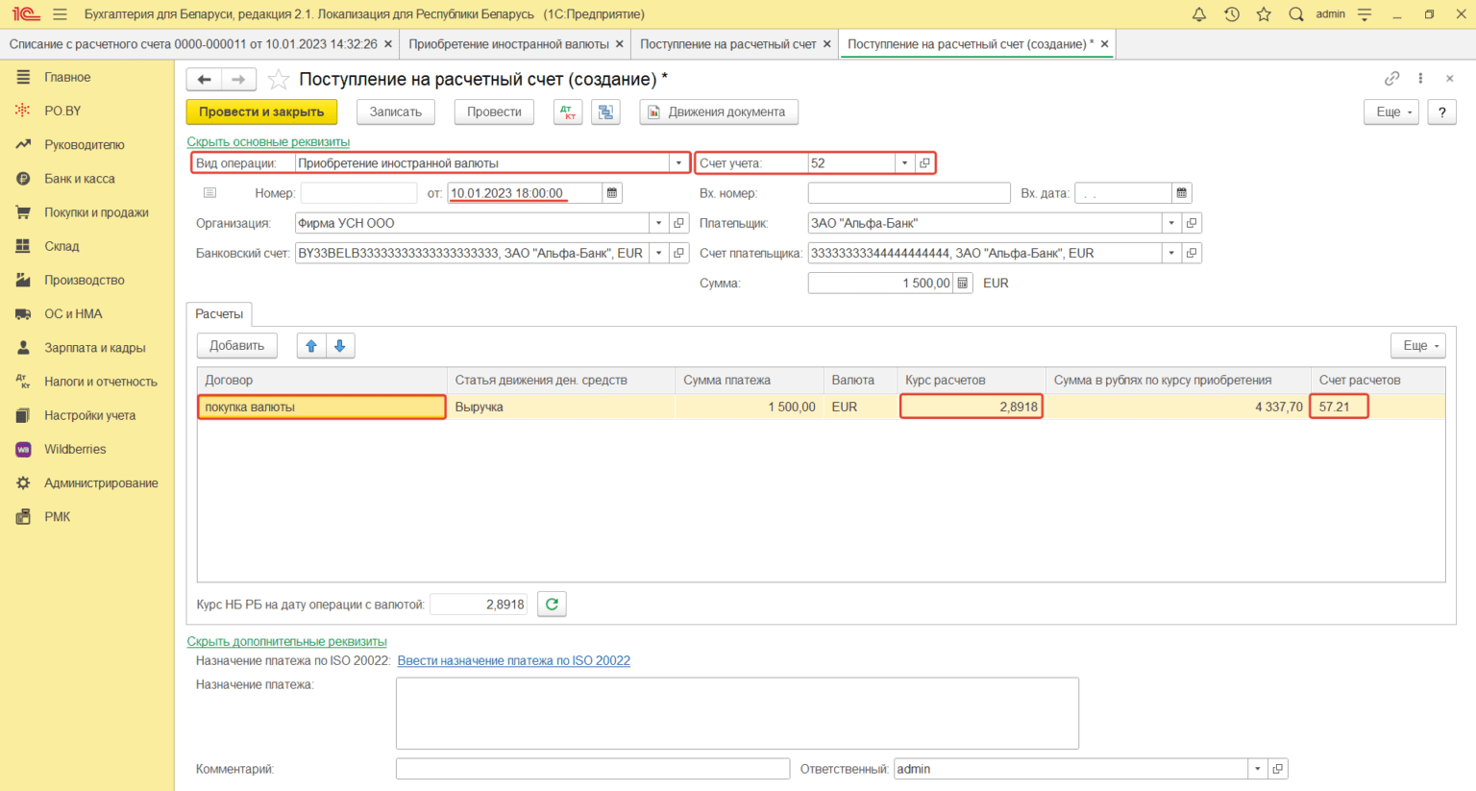
Task: Expand the Организация dropdown
Action: pos(658,224)
